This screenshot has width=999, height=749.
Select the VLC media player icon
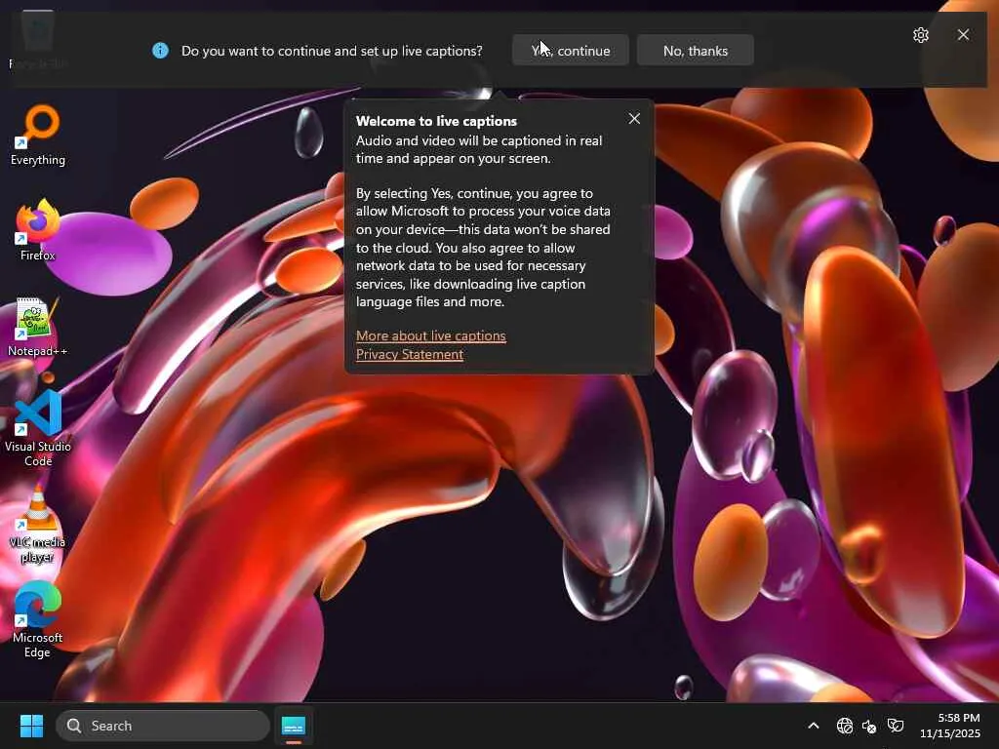pos(38,525)
